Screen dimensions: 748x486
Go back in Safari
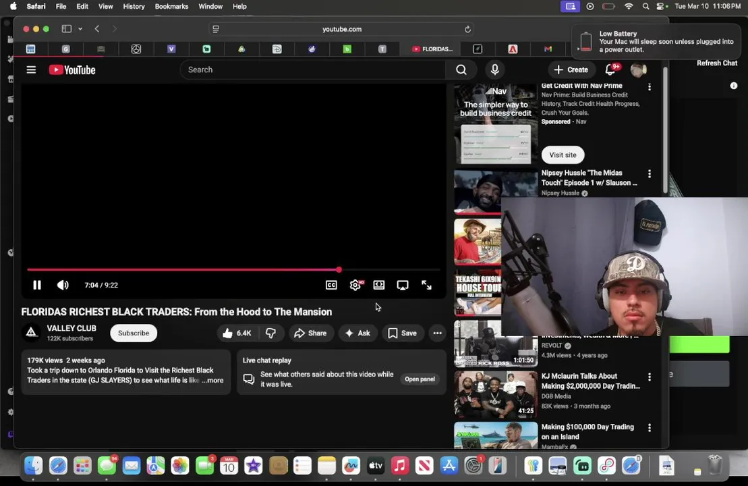[97, 28]
